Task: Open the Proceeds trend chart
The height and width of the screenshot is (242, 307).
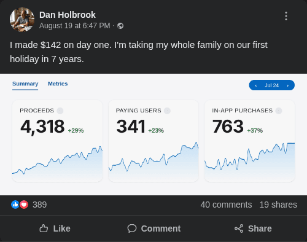Action: click(57, 163)
